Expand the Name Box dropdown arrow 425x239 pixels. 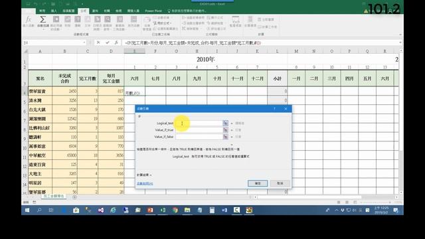pyautogui.click(x=84, y=42)
